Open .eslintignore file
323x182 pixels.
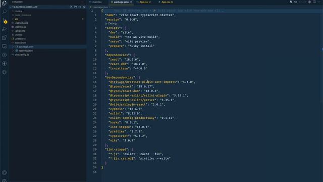21,23
